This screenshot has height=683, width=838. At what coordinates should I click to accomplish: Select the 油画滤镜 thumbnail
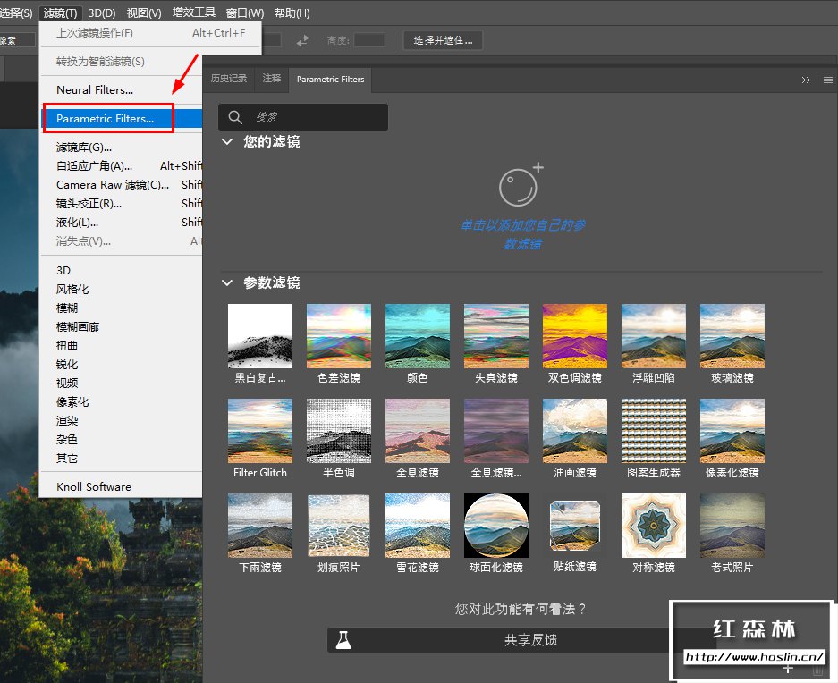(574, 431)
